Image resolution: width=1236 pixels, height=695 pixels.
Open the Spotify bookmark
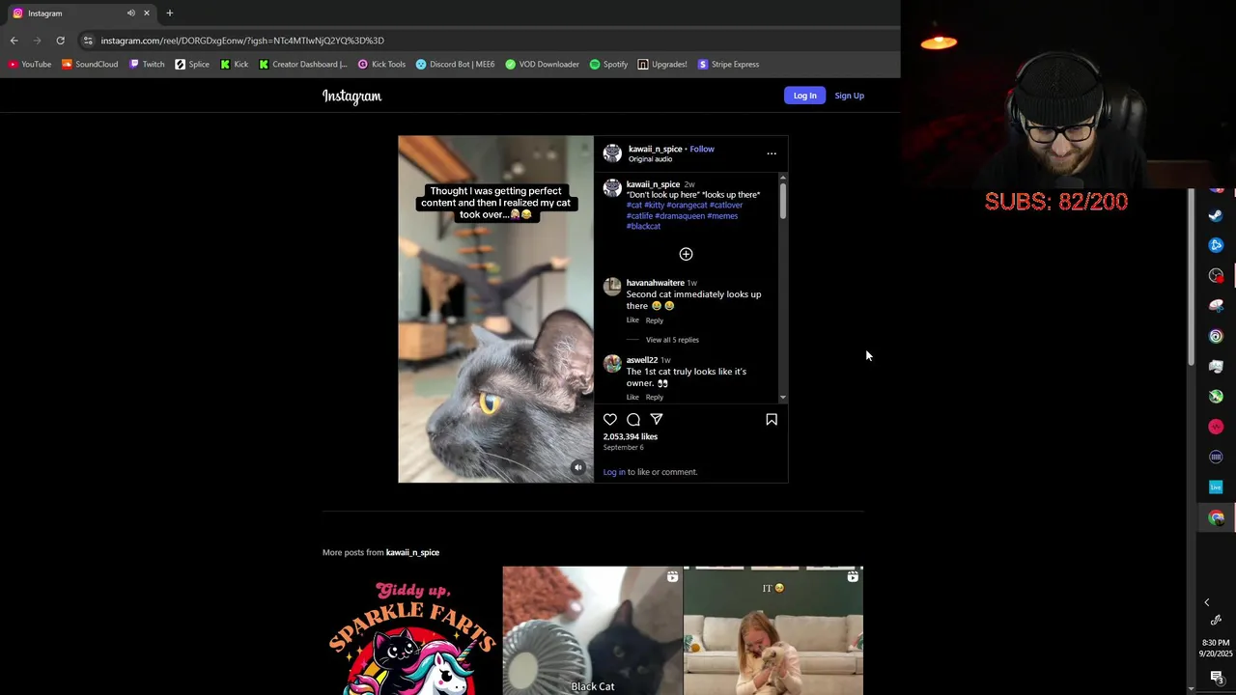click(608, 65)
